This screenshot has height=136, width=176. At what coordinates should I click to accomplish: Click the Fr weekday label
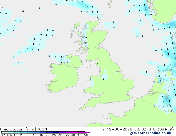[102, 129]
